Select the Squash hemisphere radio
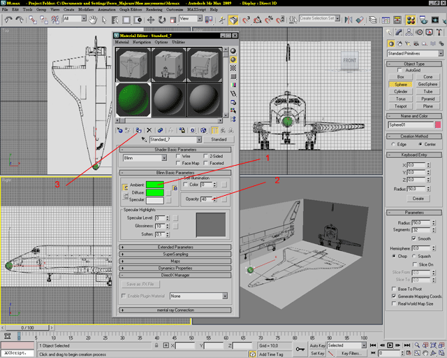Screen dimensions: 447x358 (413, 256)
